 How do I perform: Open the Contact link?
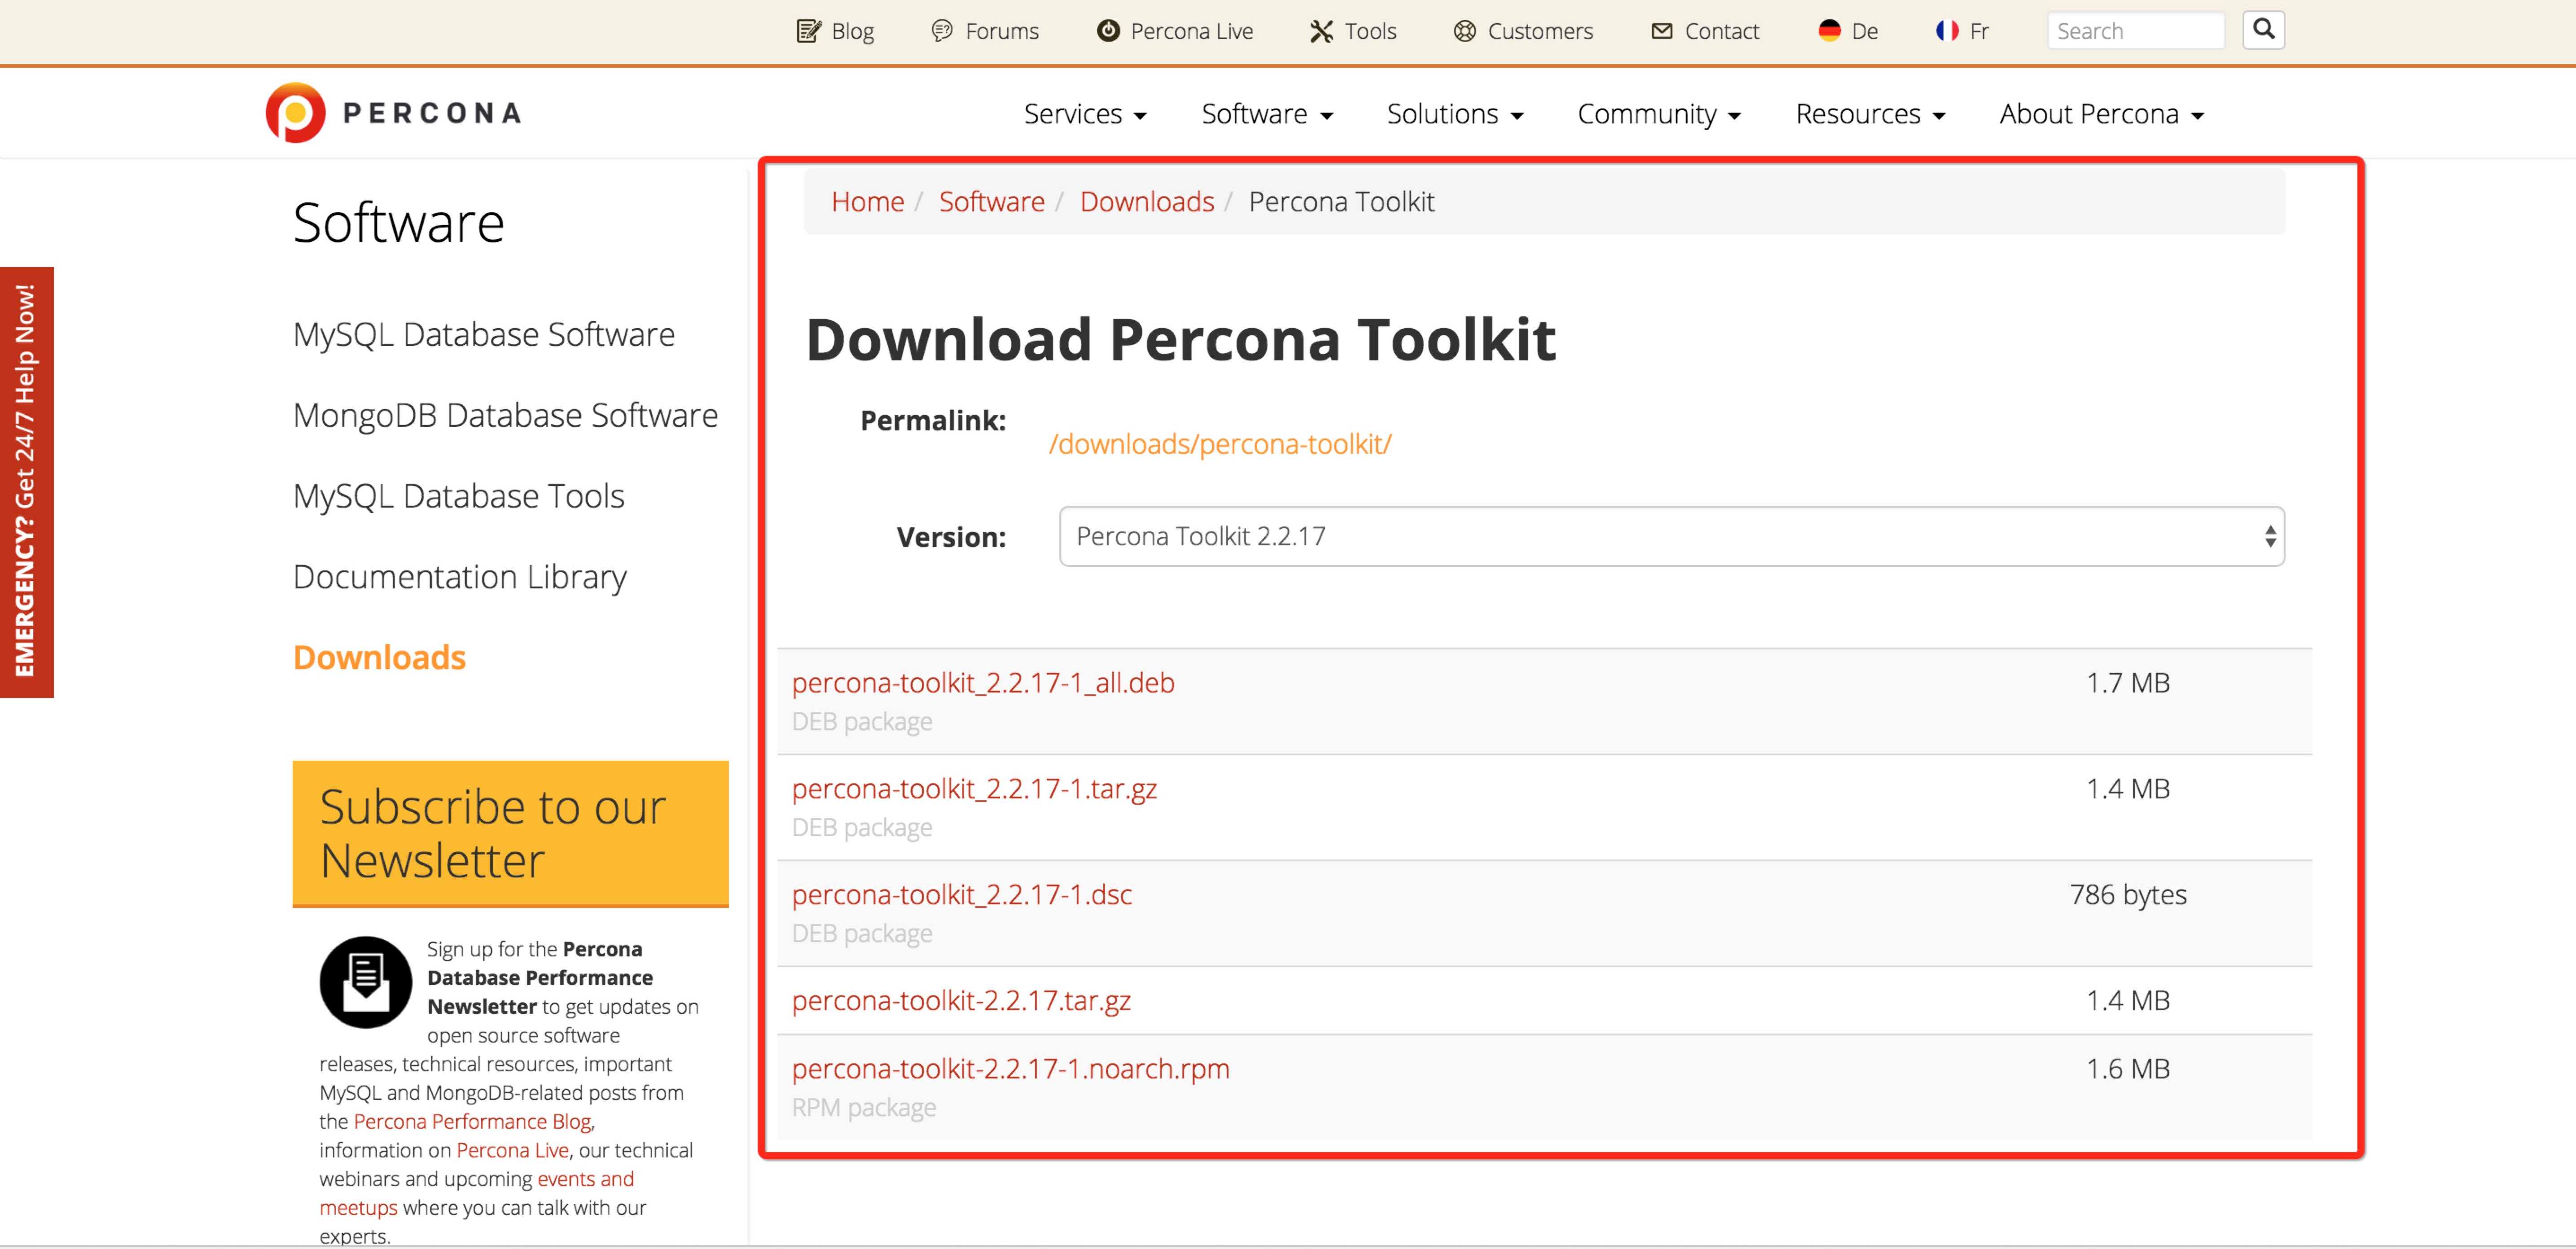[x=1721, y=31]
